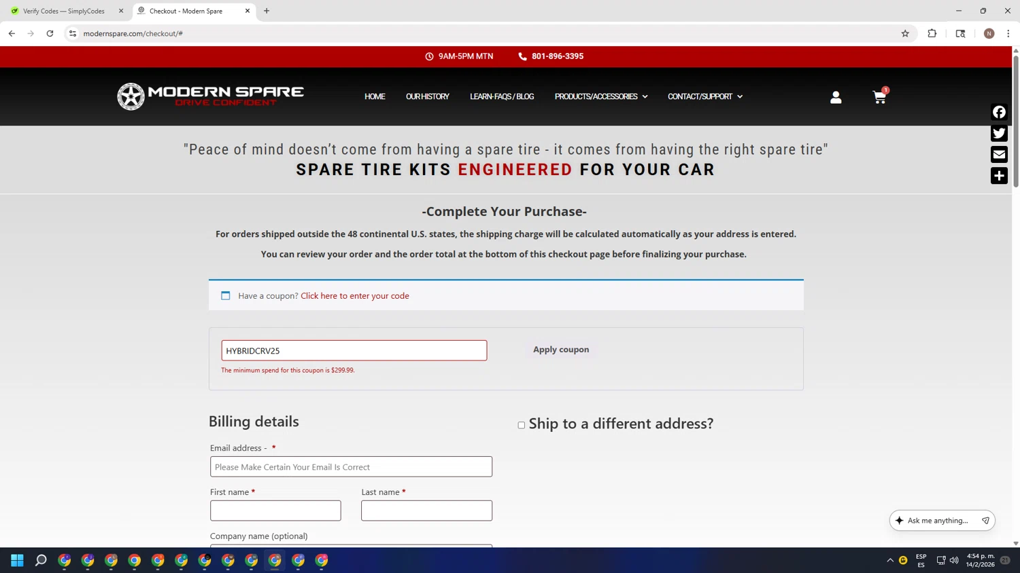Show hidden system tray icons
The height and width of the screenshot is (573, 1020).
890,560
